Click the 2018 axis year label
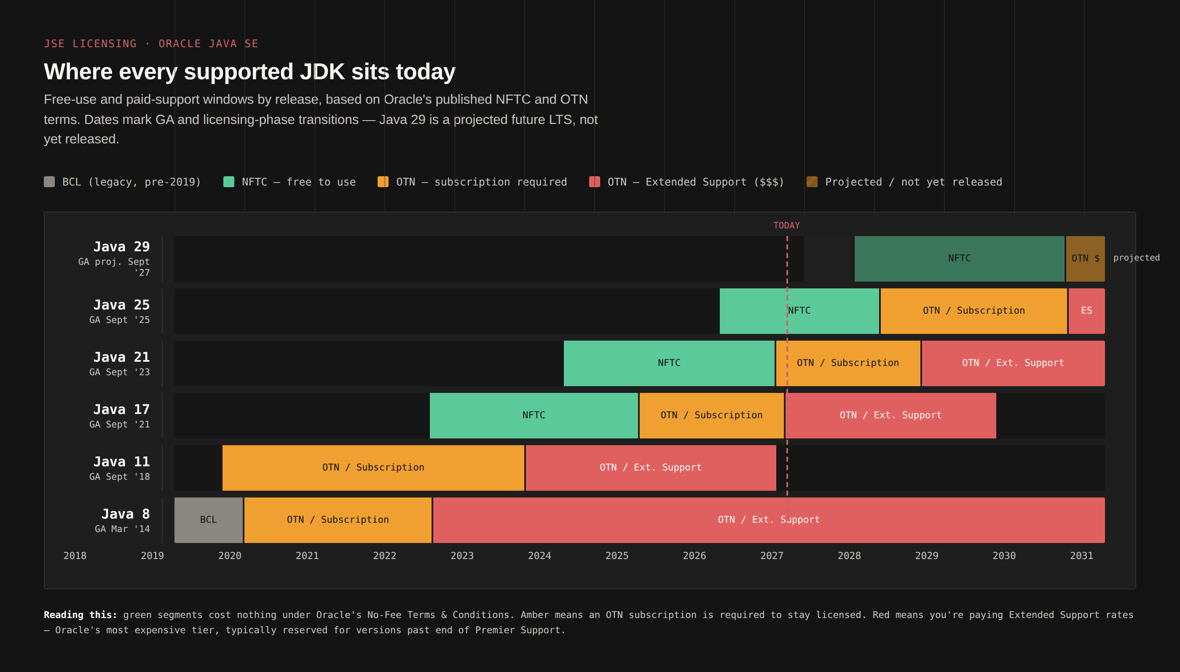The height and width of the screenshot is (672, 1180). tap(75, 556)
